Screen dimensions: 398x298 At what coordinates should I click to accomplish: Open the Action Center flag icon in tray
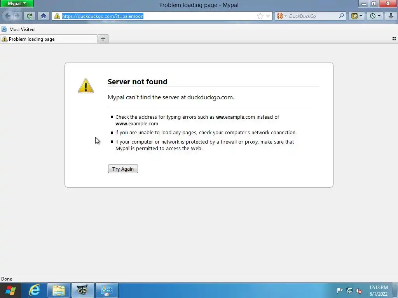pyautogui.click(x=340, y=290)
